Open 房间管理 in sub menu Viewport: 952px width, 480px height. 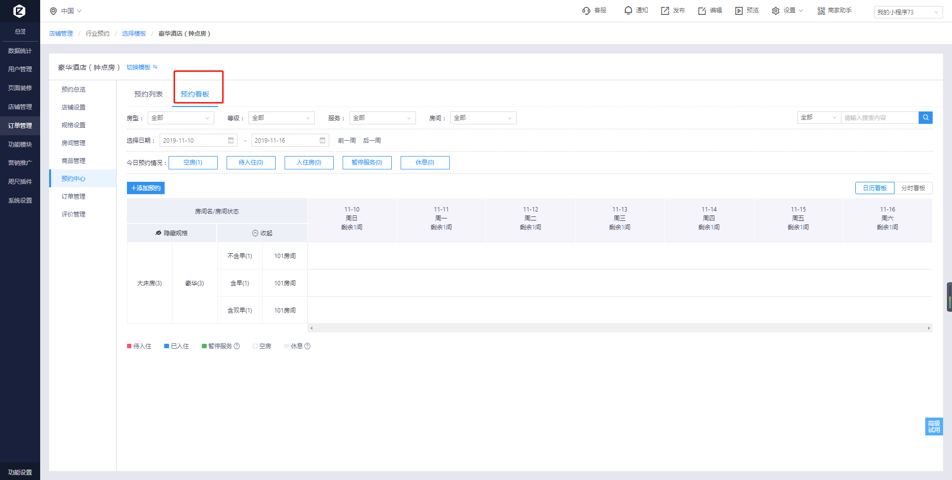(73, 143)
